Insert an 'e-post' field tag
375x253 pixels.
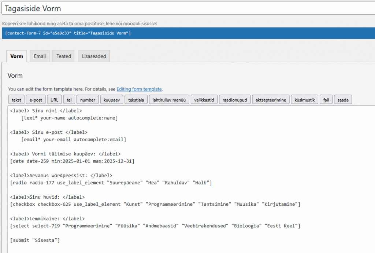pyautogui.click(x=36, y=100)
